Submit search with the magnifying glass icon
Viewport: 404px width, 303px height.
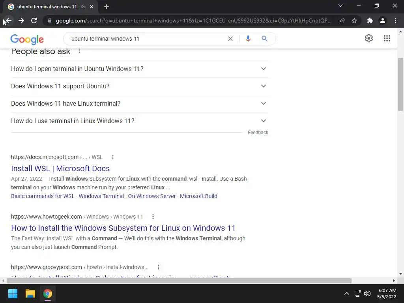[x=264, y=39]
